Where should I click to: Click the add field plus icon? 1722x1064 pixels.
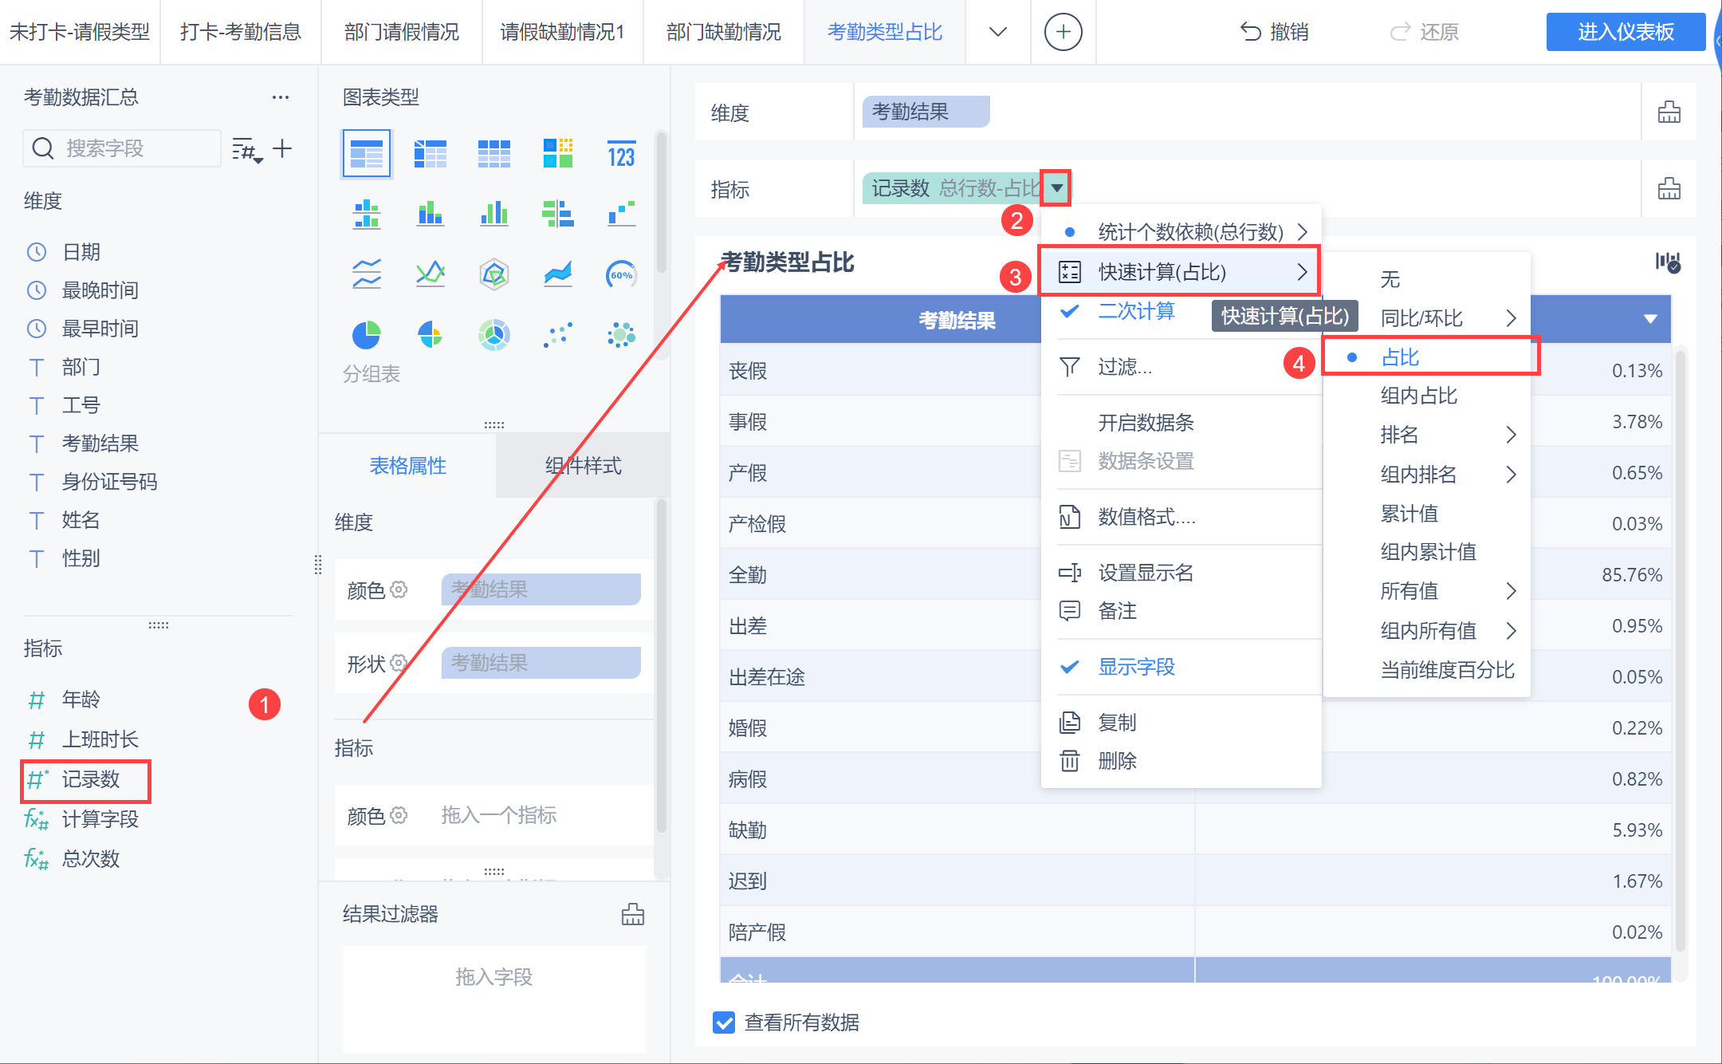click(282, 148)
